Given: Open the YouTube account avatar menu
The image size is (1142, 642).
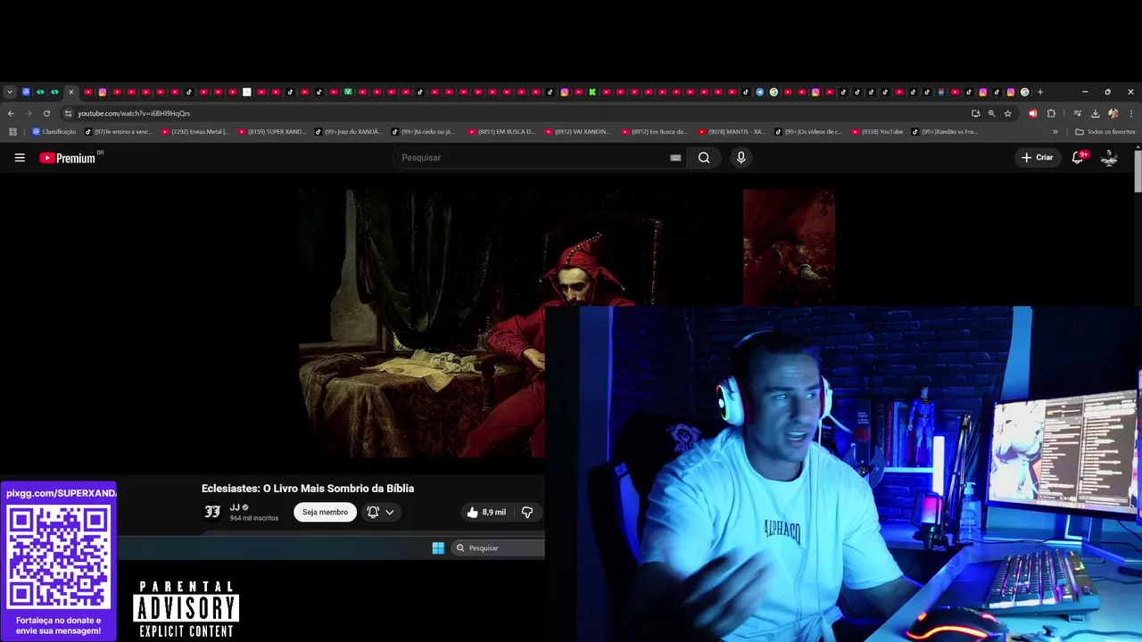Looking at the screenshot, I should click(1109, 158).
